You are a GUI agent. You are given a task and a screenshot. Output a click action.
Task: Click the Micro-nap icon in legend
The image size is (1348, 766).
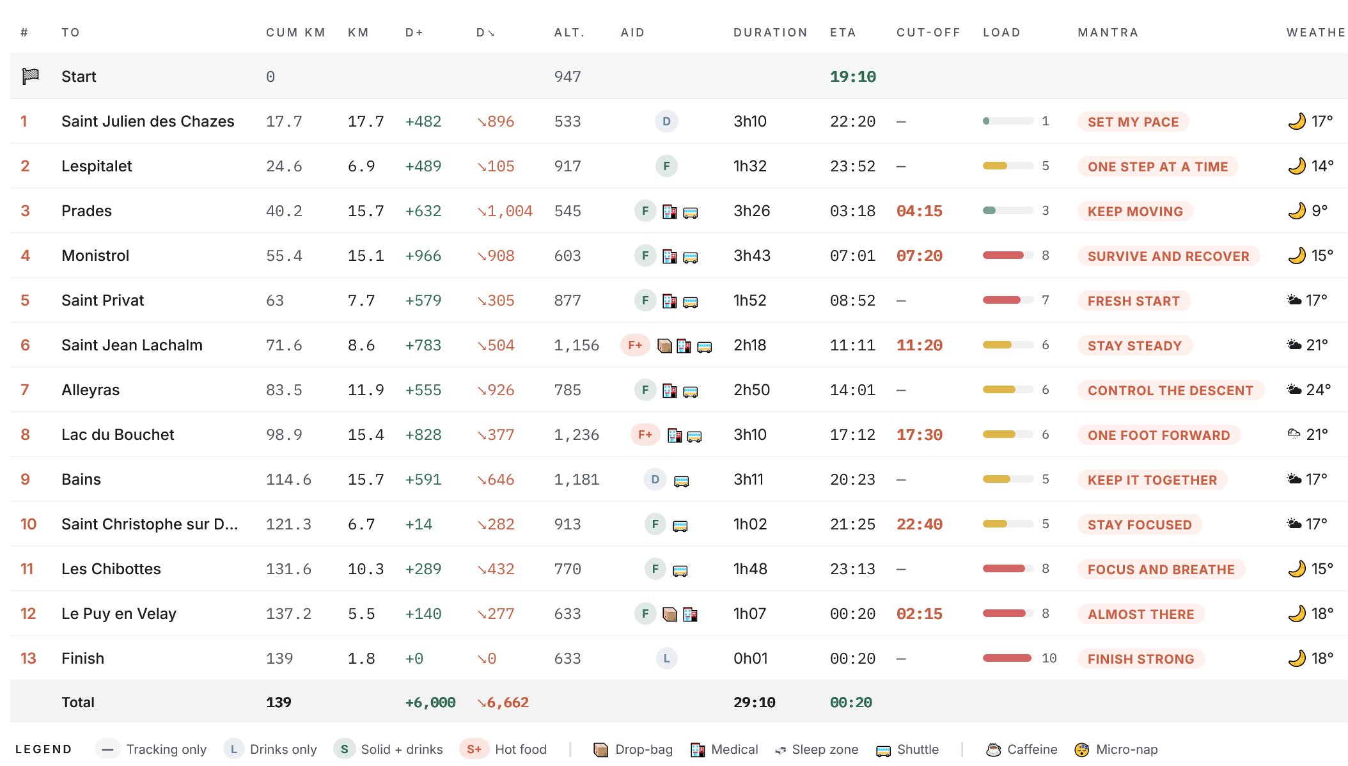pyautogui.click(x=1082, y=749)
